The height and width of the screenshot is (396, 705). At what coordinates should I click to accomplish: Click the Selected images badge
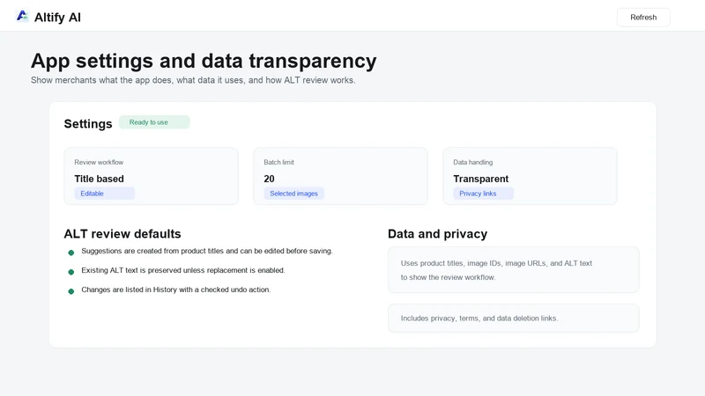click(293, 194)
